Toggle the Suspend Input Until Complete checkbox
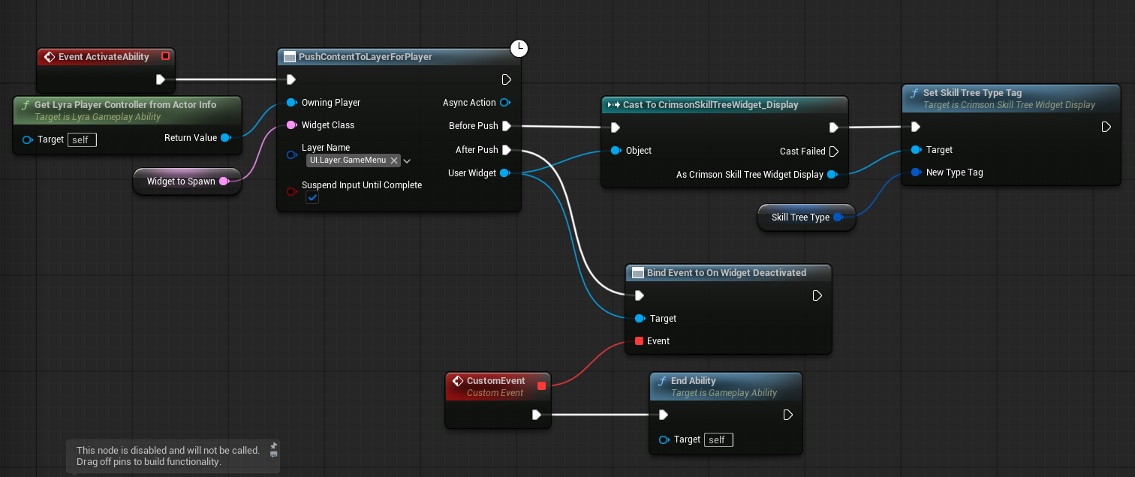Viewport: 1135px width, 477px height. coord(312,198)
